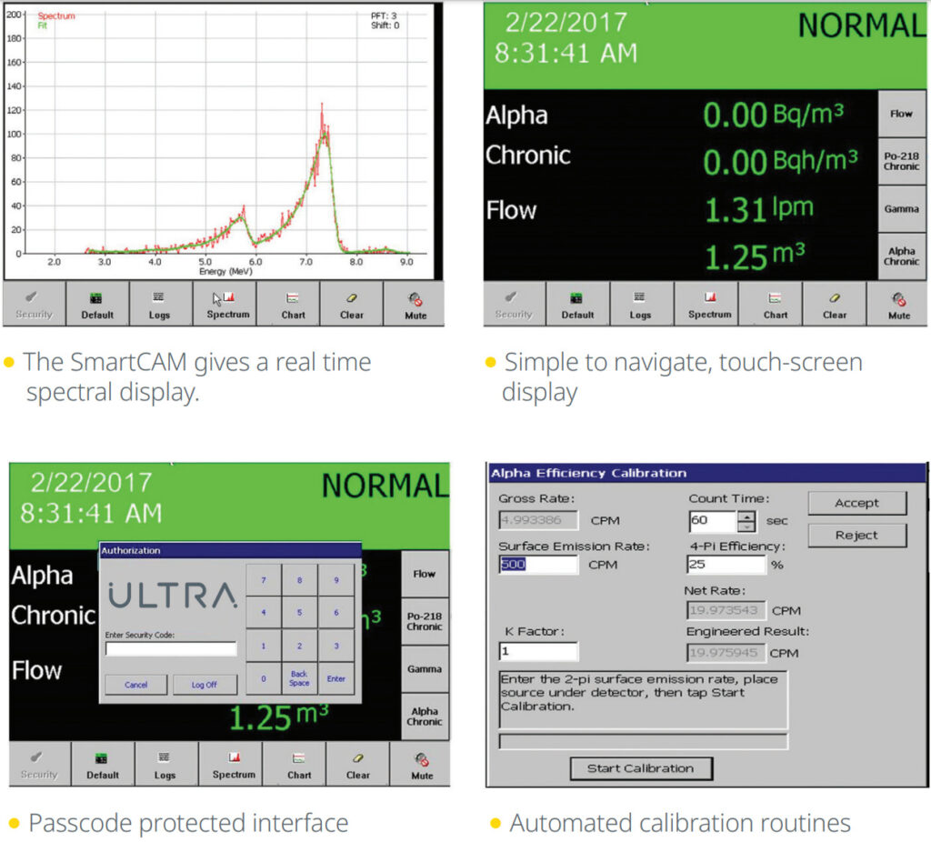This screenshot has height=842, width=931.
Task: Reject the calibration result
Action: (856, 536)
